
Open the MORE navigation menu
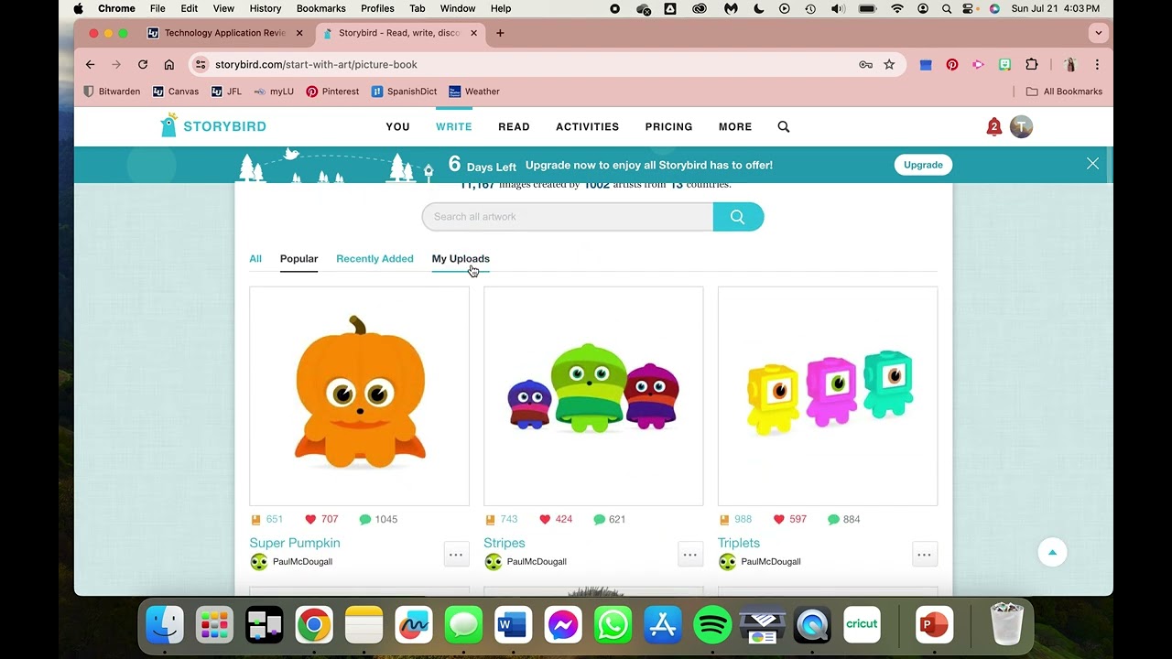coord(735,126)
